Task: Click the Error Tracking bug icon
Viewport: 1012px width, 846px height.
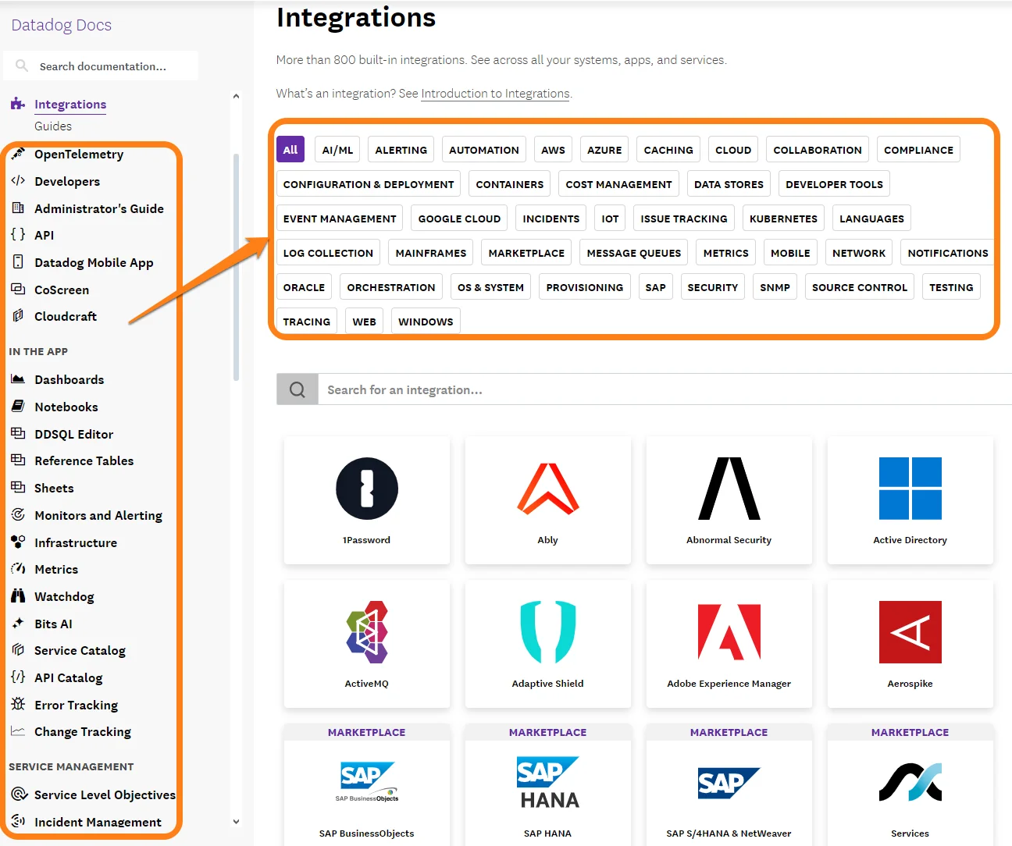Action: (x=18, y=704)
